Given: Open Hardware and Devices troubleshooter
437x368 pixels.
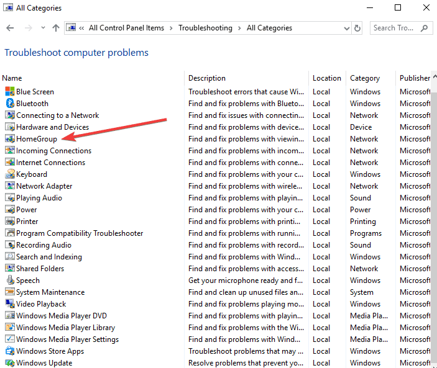Looking at the screenshot, I should click(53, 127).
